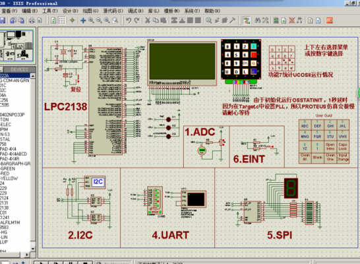This screenshot has height=264, width=360.
Task: Click the blue pan/center view icon
Action: tap(83, 20)
